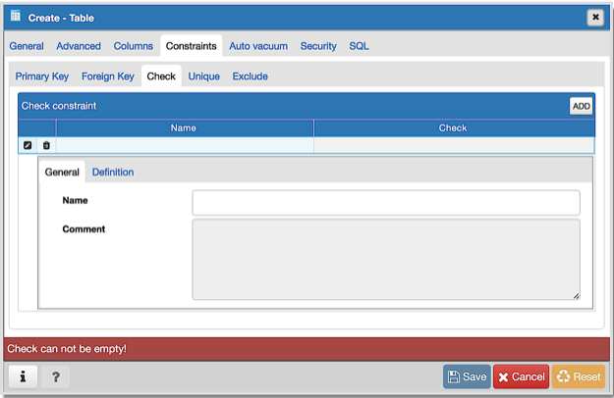Click the info 'i' button
Viewport: 614px width, 398px height.
22,376
